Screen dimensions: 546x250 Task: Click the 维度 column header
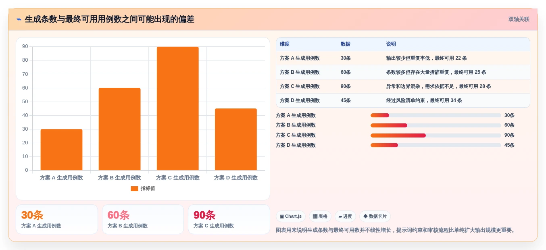tap(285, 44)
